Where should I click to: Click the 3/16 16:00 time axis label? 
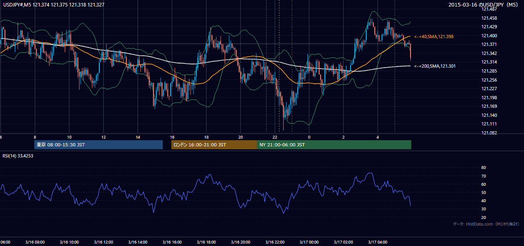(171, 242)
